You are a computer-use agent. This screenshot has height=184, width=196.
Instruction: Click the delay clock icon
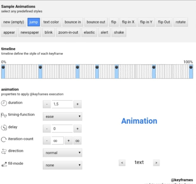point(4,127)
